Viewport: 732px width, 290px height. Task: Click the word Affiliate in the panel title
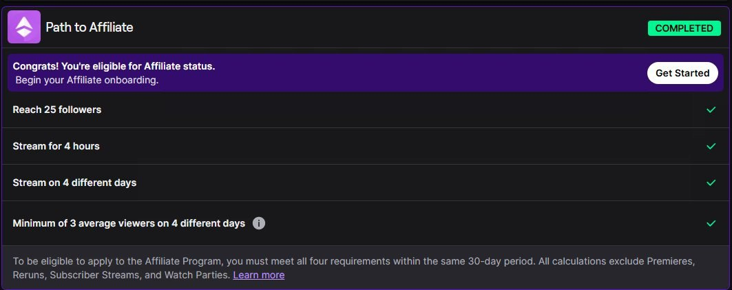pos(110,28)
